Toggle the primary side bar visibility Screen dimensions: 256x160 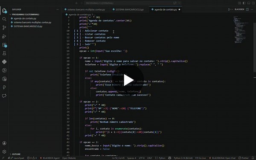(x=244, y=3)
